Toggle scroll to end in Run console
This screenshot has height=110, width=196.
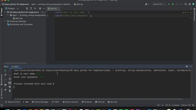[x=10, y=83]
